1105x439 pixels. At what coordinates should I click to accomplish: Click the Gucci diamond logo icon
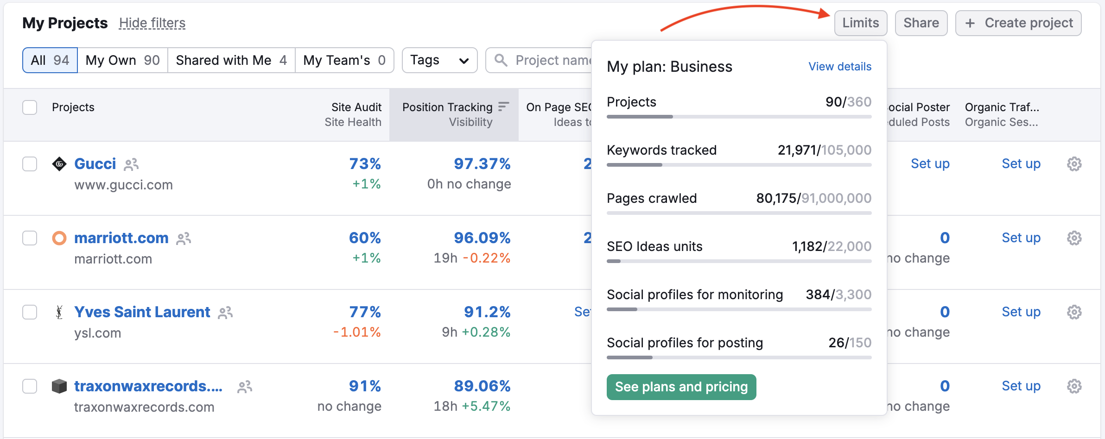59,164
